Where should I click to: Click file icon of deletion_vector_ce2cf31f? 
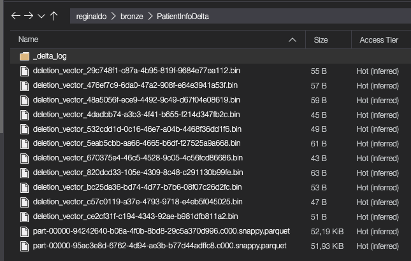pyautogui.click(x=25, y=217)
